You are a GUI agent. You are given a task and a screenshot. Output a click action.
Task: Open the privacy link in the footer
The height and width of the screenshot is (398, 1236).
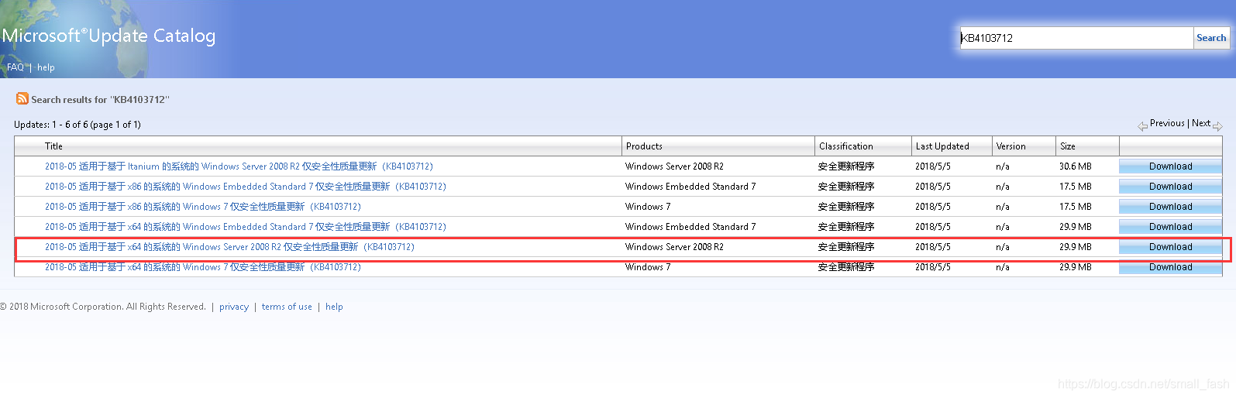point(234,307)
